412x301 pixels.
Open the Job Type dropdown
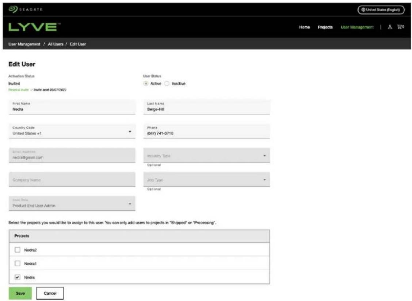coord(206,179)
